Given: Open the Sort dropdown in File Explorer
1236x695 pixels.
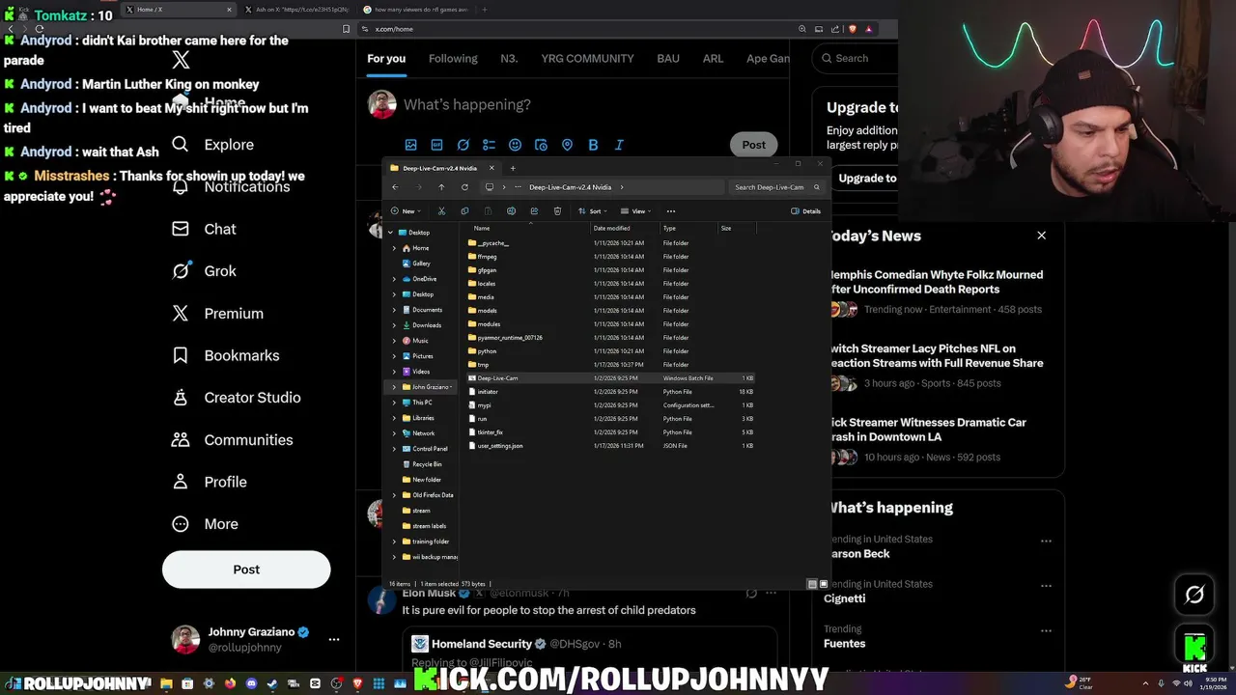Looking at the screenshot, I should [x=594, y=211].
